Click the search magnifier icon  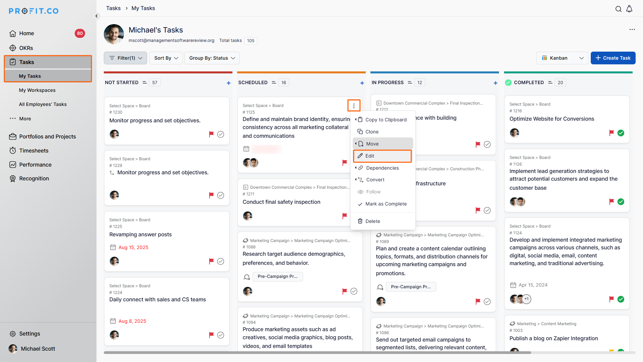click(x=618, y=9)
